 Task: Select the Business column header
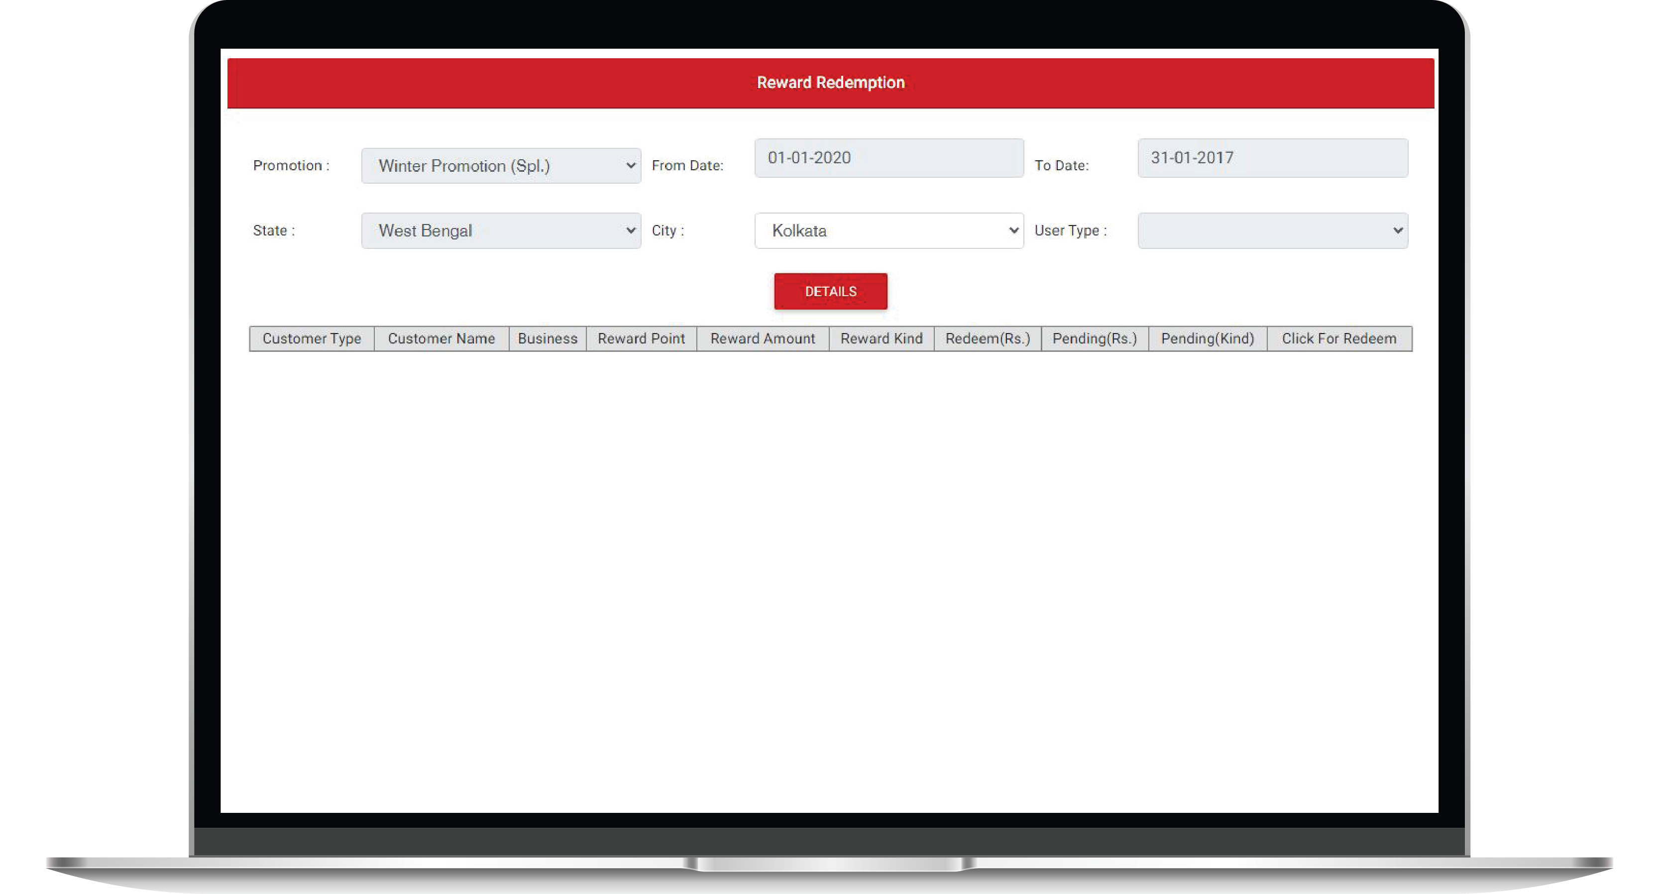point(548,339)
